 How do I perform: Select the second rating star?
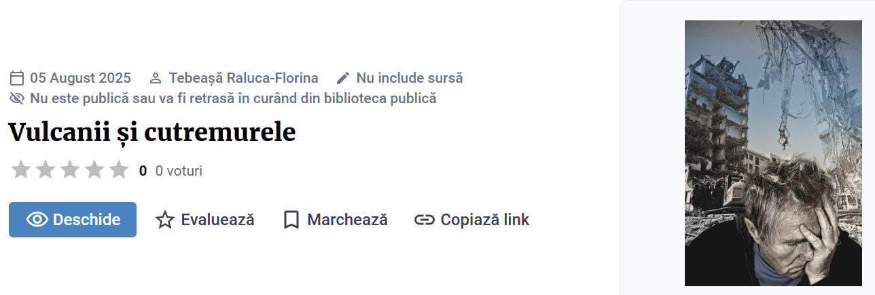tap(46, 170)
